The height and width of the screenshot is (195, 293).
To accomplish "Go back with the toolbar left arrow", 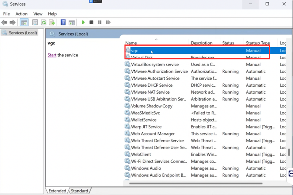I will pos(4,22).
